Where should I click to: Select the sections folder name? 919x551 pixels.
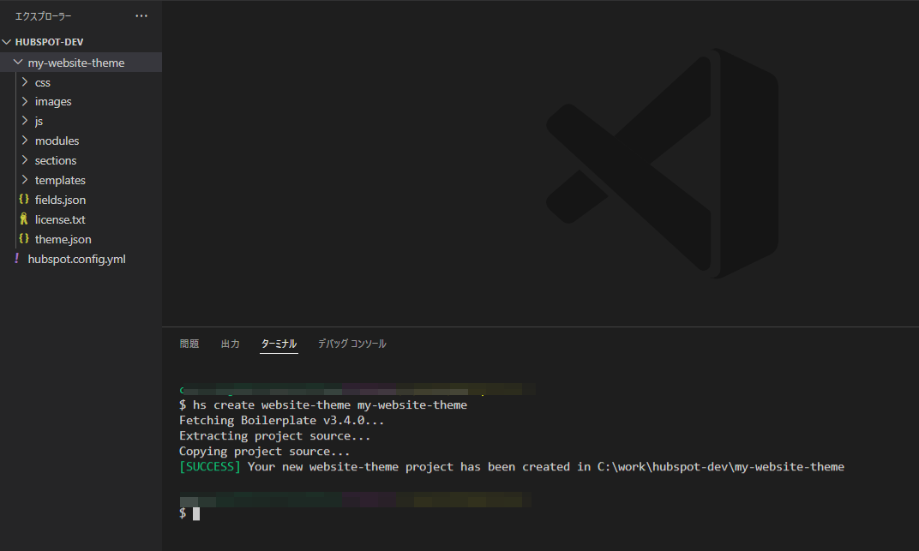pyautogui.click(x=56, y=160)
